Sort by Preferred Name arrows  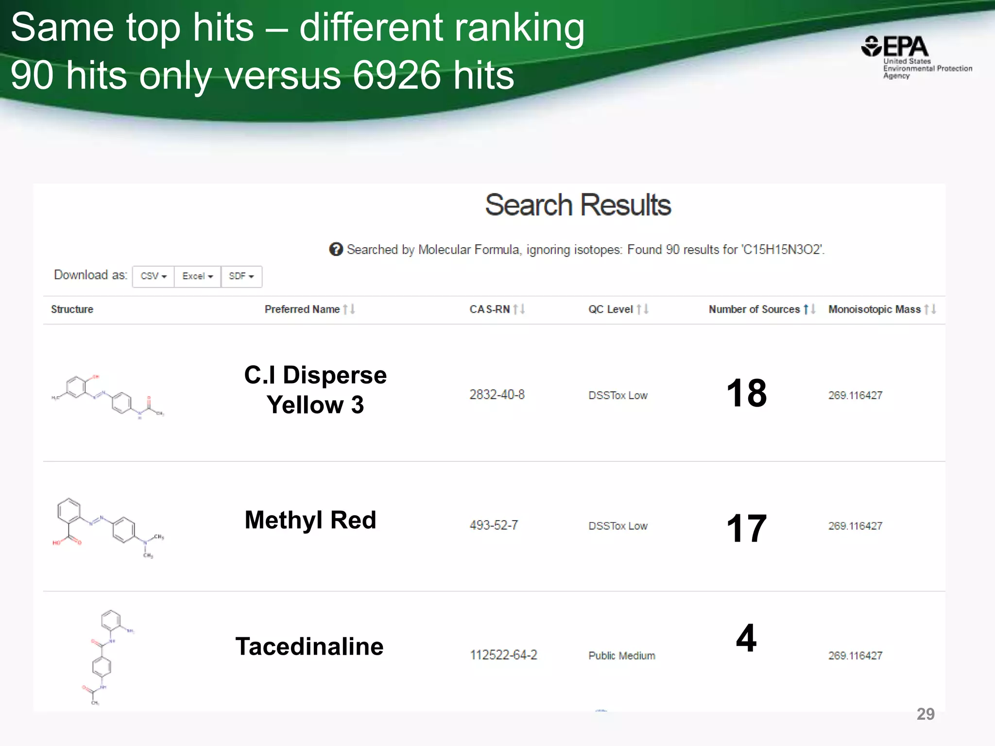349,309
